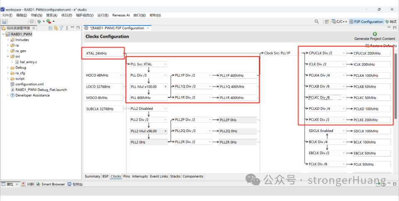Switch to the Summary tab

click(92, 176)
